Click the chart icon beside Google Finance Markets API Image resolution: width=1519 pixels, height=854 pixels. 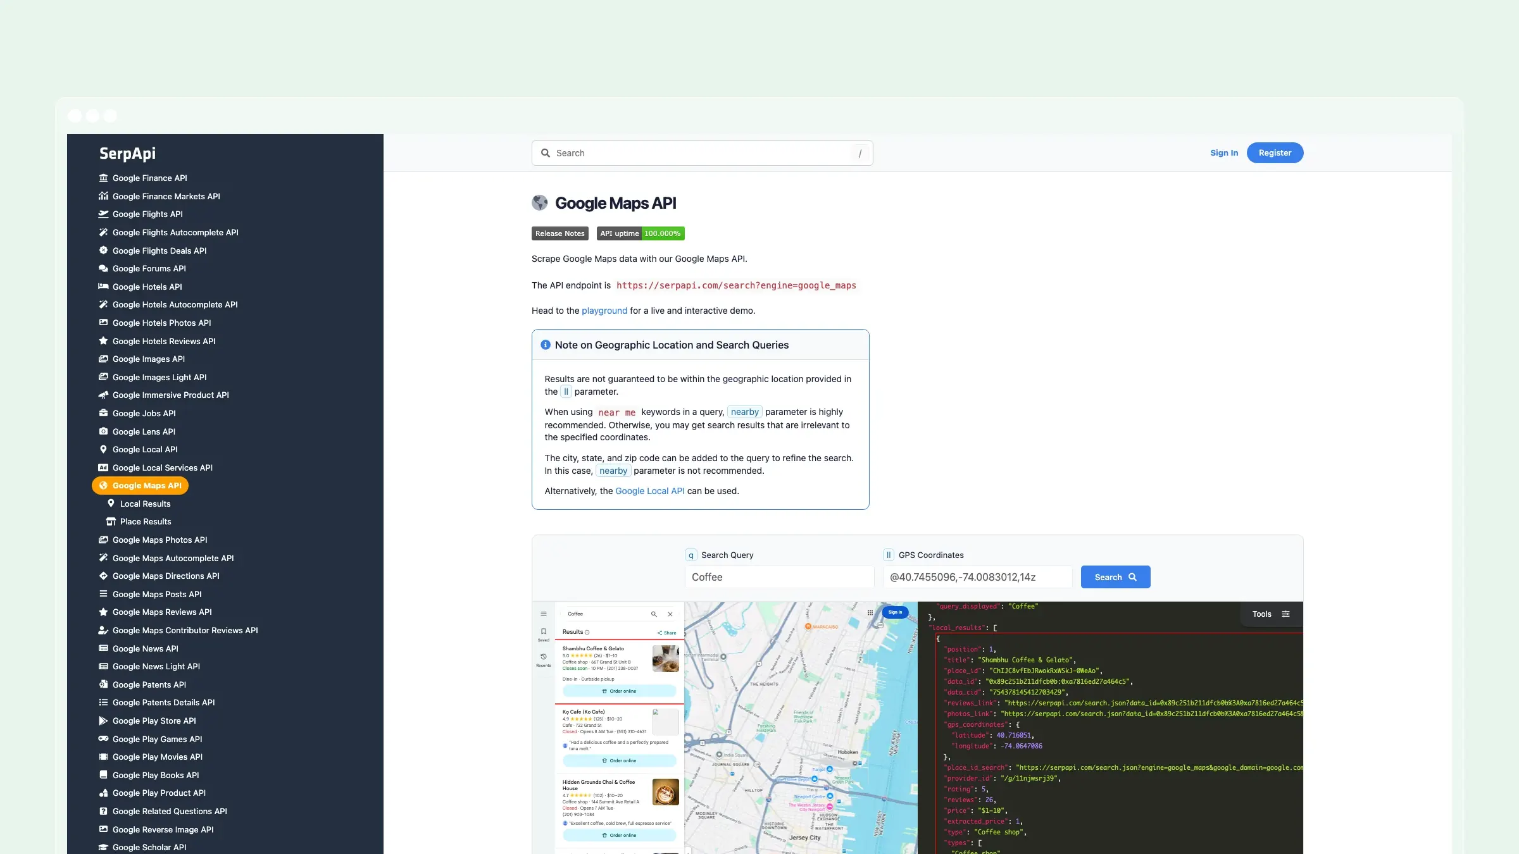pos(103,196)
